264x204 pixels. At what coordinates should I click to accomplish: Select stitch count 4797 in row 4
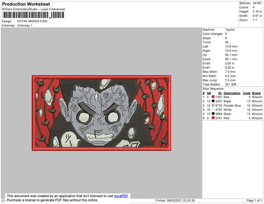(x=219, y=109)
